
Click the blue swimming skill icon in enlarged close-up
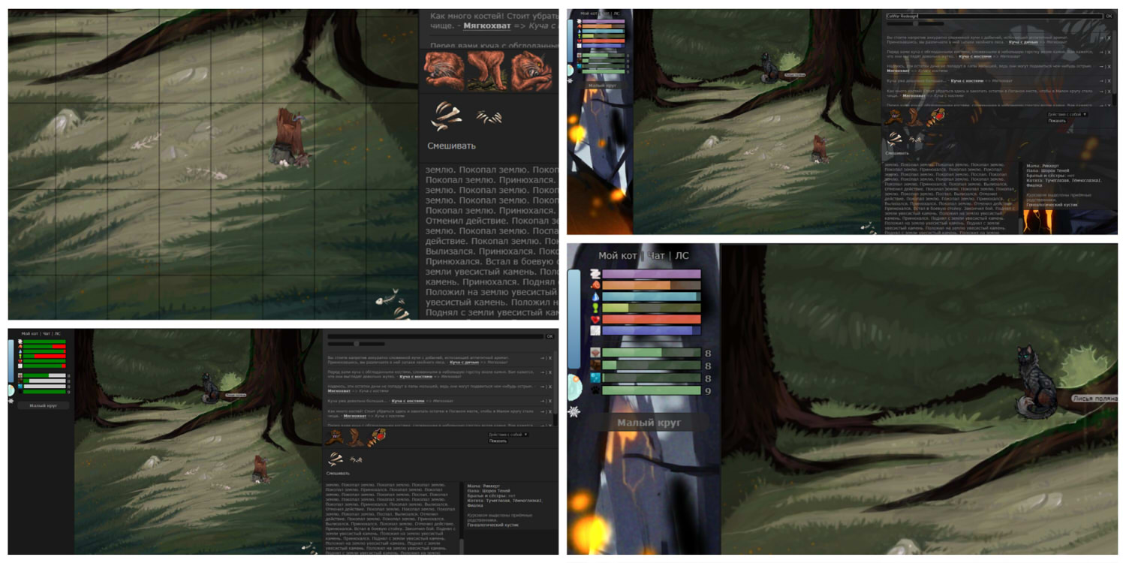[595, 378]
